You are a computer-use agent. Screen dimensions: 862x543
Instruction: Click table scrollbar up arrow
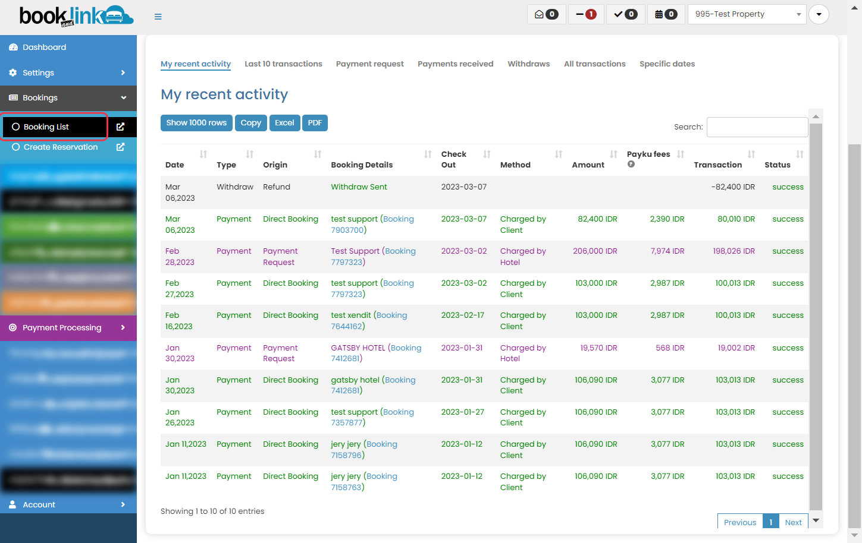[x=816, y=116]
